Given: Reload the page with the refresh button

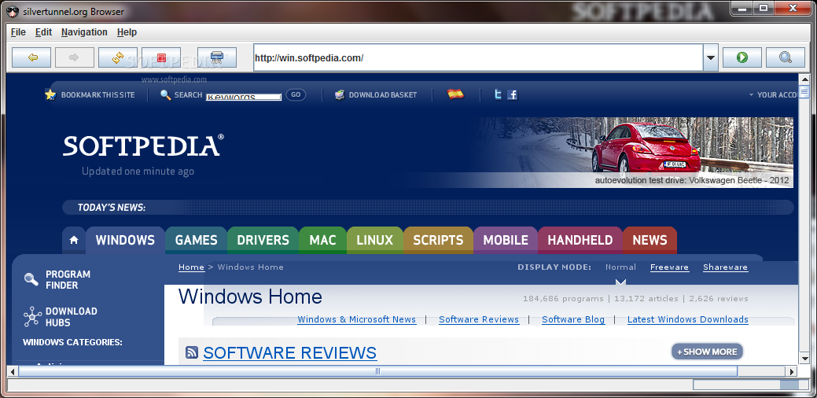Looking at the screenshot, I should tap(118, 57).
